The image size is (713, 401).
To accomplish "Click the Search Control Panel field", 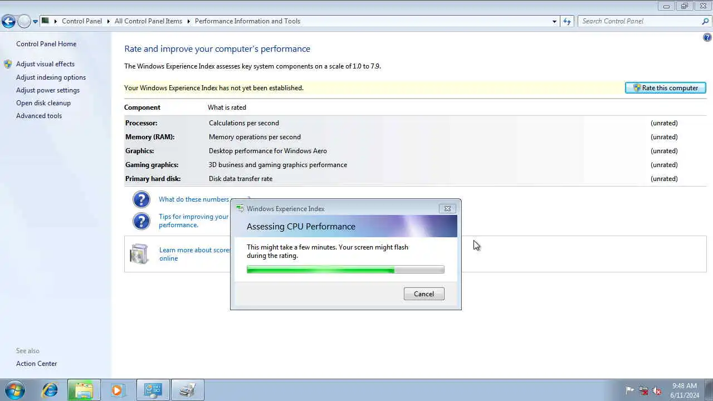I will 639,21.
